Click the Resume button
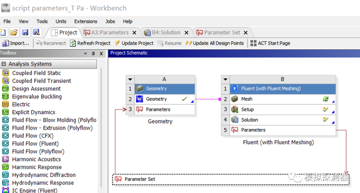Image resolution: width=360 pixels, height=193 pixels. [169, 43]
